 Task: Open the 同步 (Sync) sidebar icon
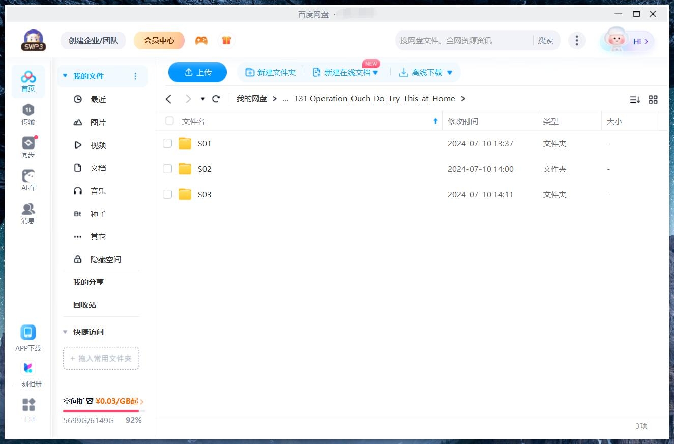(28, 147)
